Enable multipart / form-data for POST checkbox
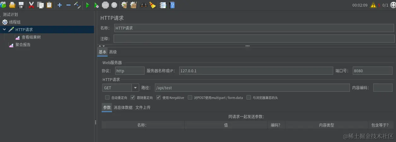The height and width of the screenshot is (142, 396). [190, 97]
